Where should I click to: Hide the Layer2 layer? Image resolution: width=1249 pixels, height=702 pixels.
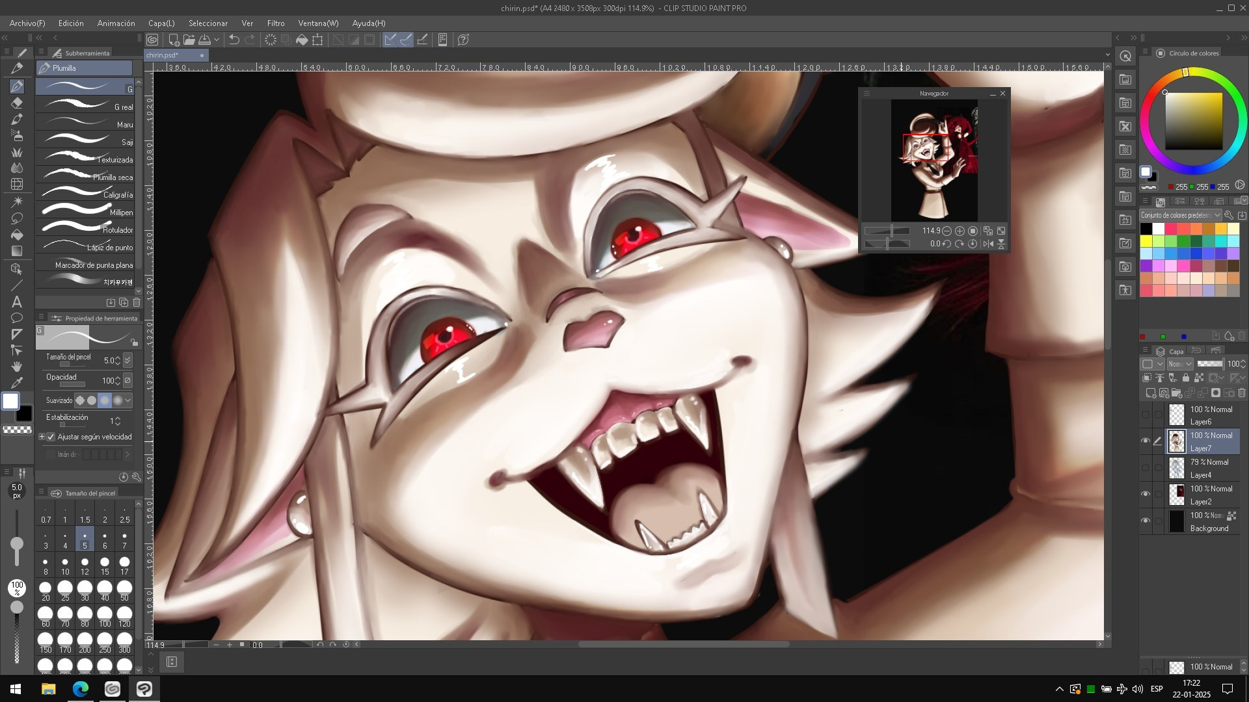pyautogui.click(x=1146, y=494)
